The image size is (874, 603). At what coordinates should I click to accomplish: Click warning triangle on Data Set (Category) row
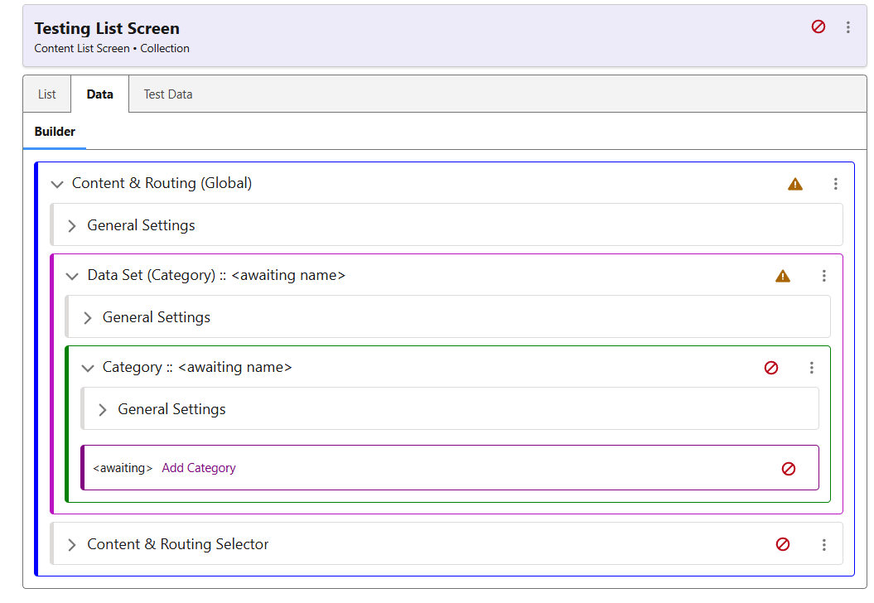point(783,276)
